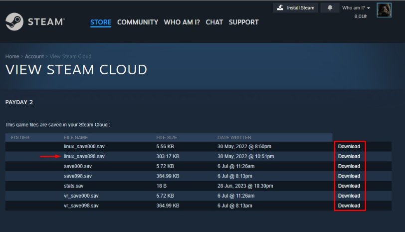The image size is (405, 232).
Task: Click the Home breadcrumb link
Action: pyautogui.click(x=12, y=56)
